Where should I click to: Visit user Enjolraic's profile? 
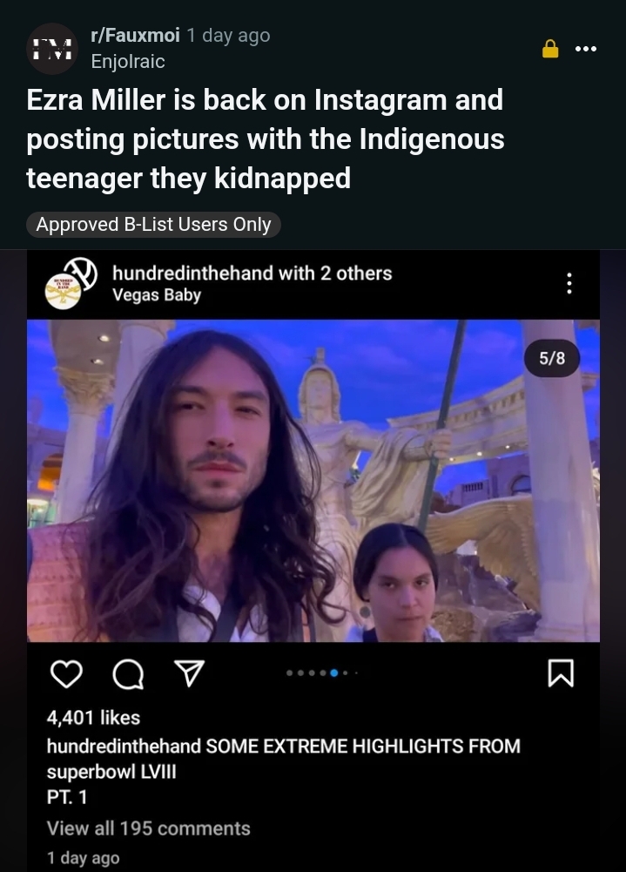[128, 61]
